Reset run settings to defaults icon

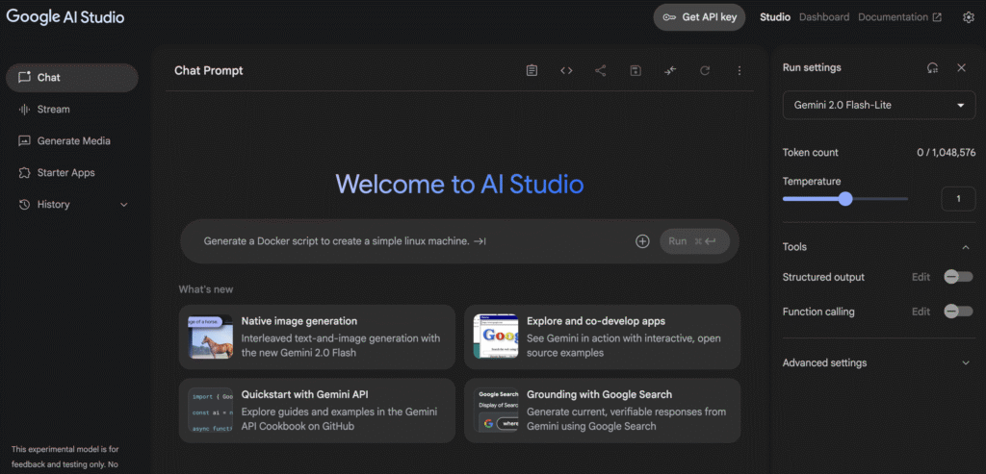[x=932, y=68]
